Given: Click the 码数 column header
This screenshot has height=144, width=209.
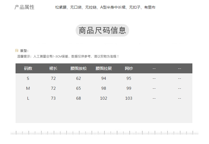Looking at the screenshot, I should (x=28, y=69).
